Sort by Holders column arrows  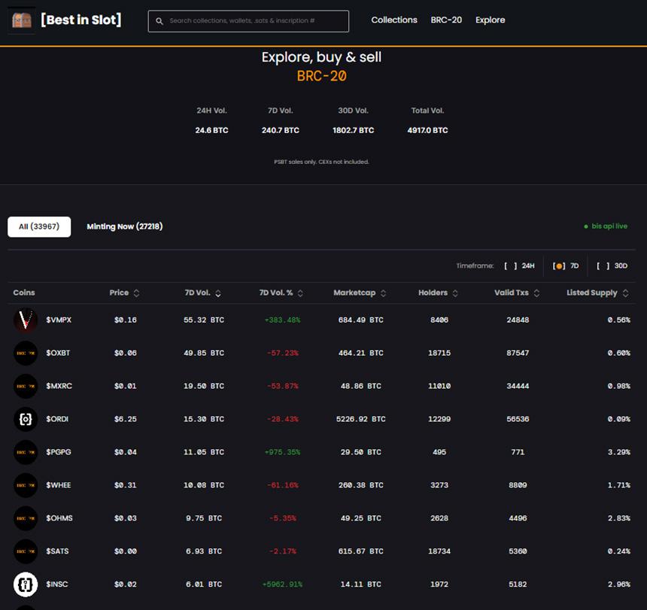click(x=455, y=293)
